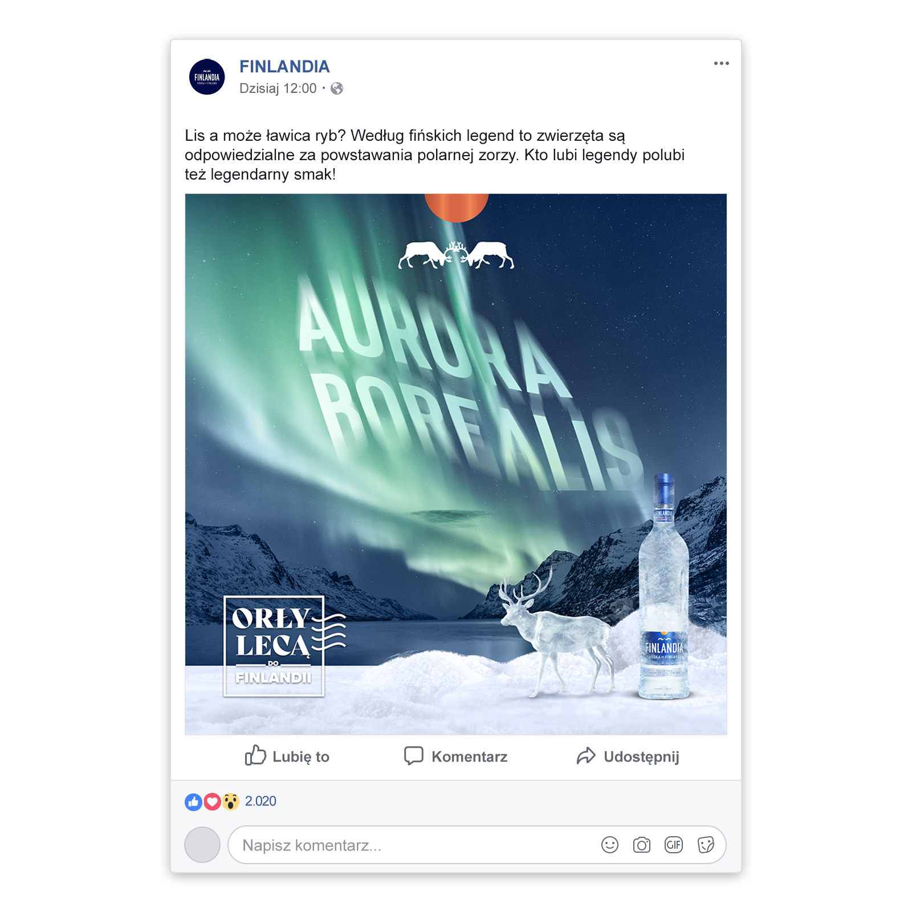
Task: Open the FINLANDIA page name link
Action: click(284, 67)
